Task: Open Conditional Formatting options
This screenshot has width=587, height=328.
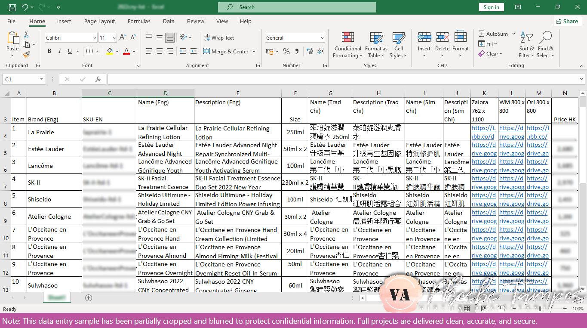Action: 347,45
